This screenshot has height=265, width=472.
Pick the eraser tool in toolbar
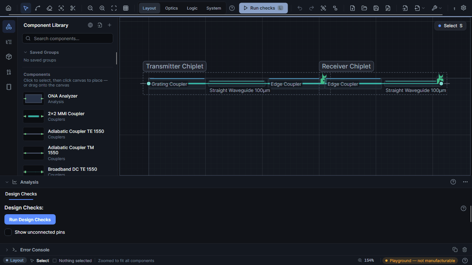click(x=49, y=8)
